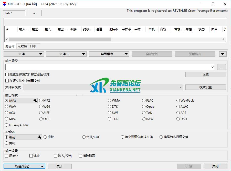Click the horizontal scrollbar of file list
The image size is (231, 171).
pyautogui.click(x=60, y=40)
